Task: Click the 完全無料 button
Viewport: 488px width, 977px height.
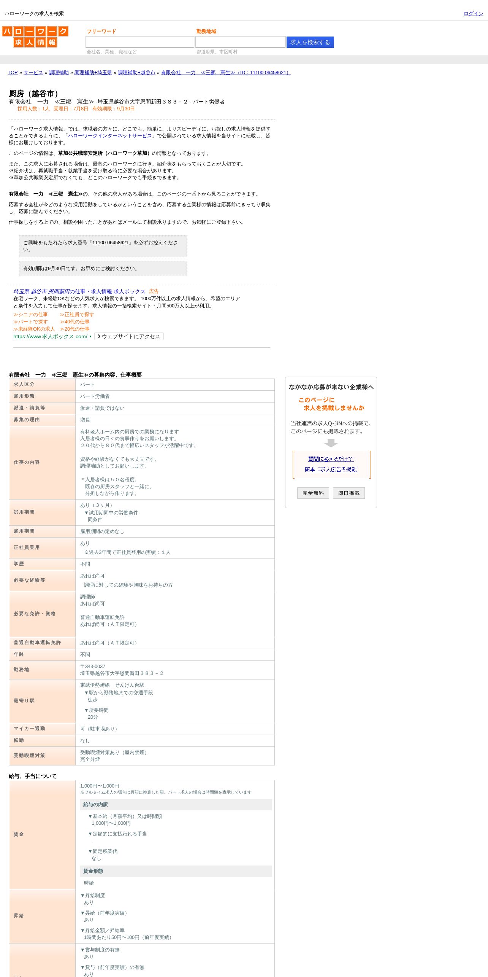Action: tap(313, 493)
